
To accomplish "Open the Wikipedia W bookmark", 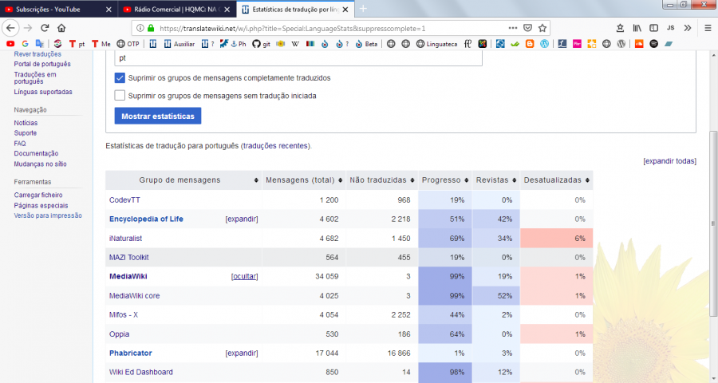I will (x=295, y=44).
